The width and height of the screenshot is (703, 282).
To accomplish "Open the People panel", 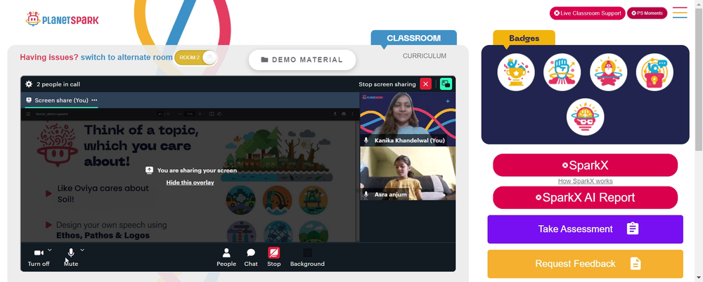I will click(226, 257).
